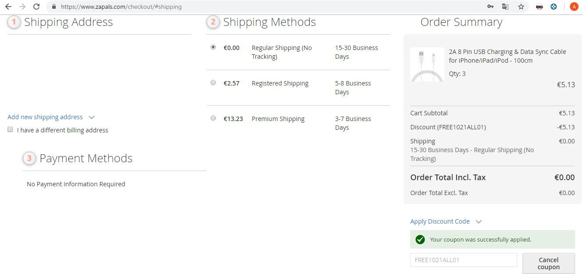Image resolution: width=583 pixels, height=274 pixels.
Task: Select Premium Shipping for €13.23
Action: tap(213, 118)
